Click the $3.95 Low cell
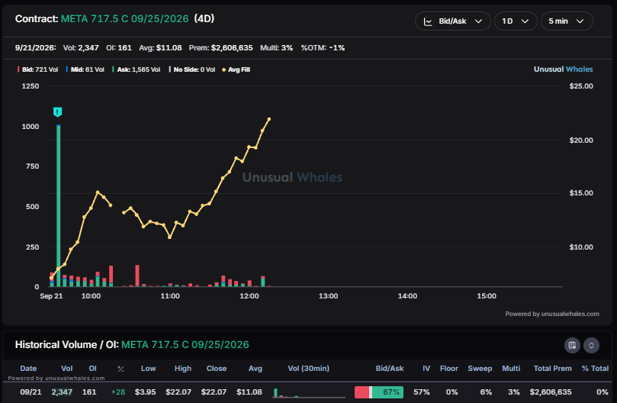 click(x=145, y=392)
